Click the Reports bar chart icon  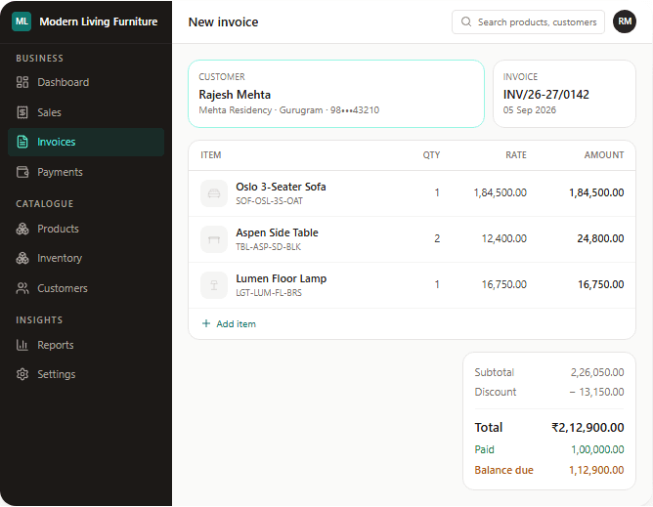(22, 345)
